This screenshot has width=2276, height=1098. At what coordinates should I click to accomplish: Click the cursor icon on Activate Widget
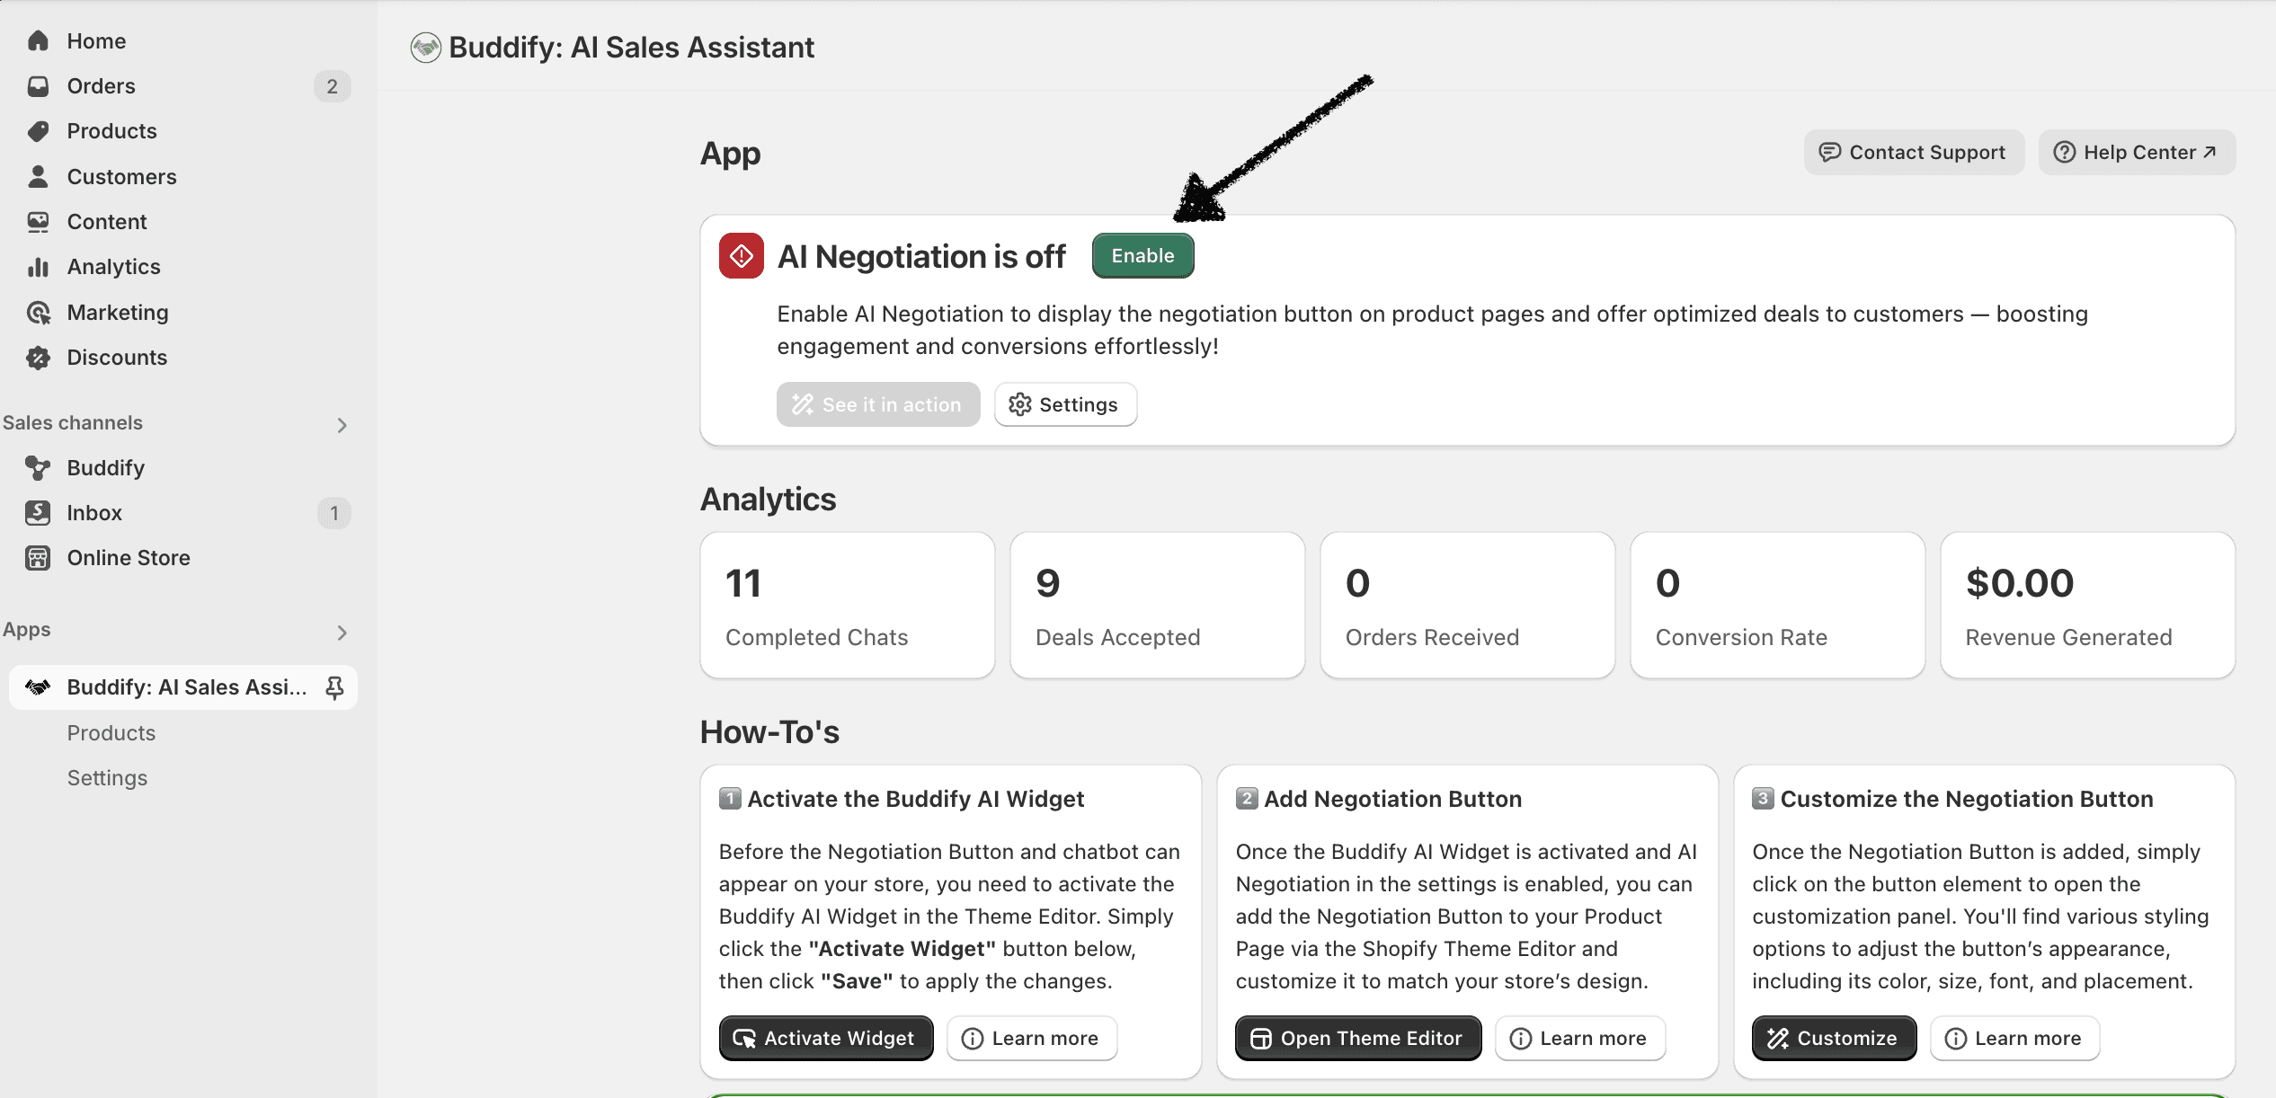click(744, 1039)
